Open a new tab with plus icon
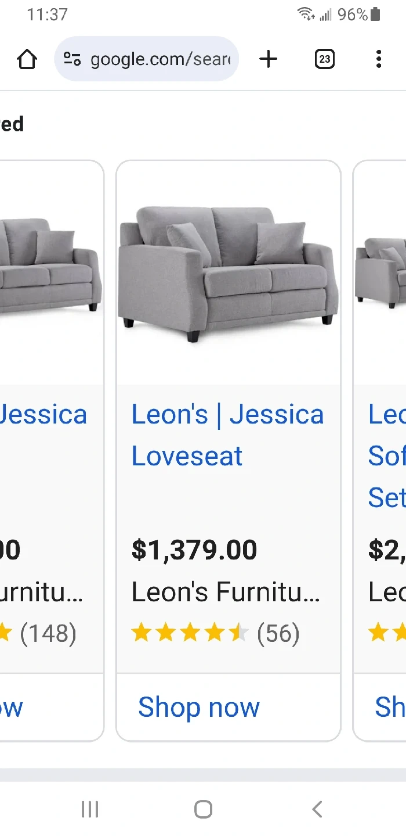Screen dimensions: 406x836 pos(268,59)
